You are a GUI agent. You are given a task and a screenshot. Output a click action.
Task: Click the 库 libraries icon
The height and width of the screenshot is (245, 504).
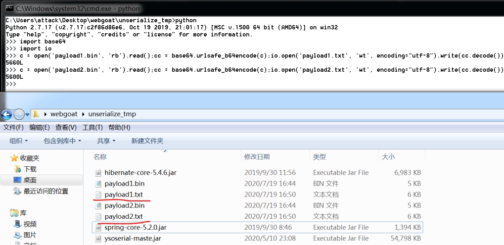coord(14,213)
